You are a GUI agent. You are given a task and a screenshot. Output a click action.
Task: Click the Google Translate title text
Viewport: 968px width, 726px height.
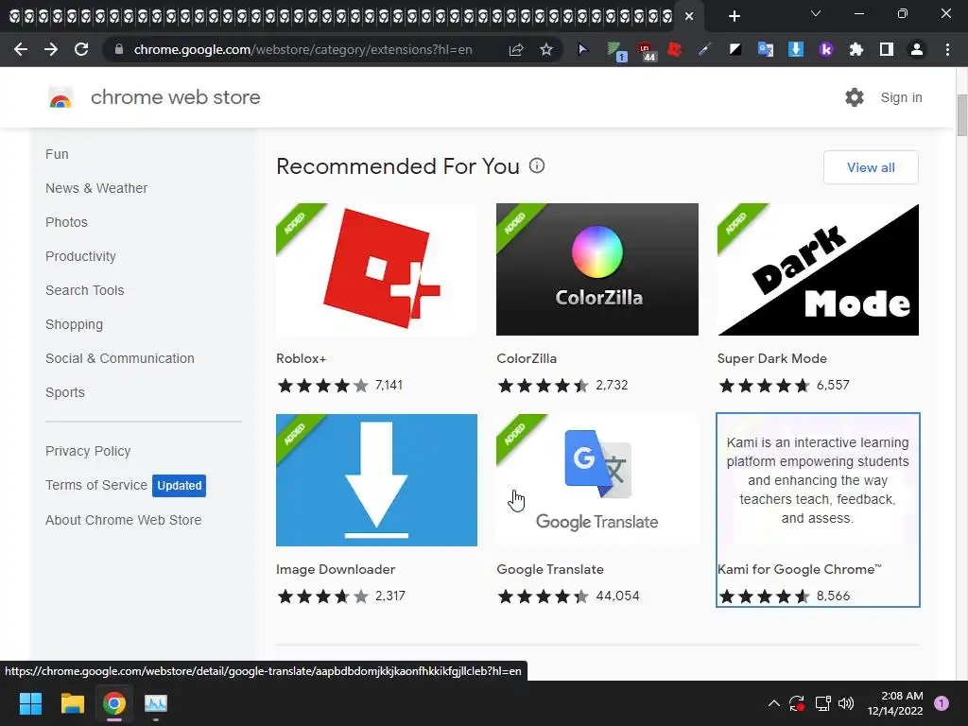point(550,569)
